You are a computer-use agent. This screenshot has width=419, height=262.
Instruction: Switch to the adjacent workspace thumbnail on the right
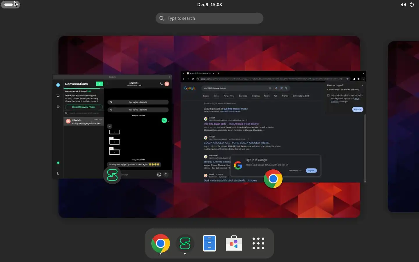point(403,127)
